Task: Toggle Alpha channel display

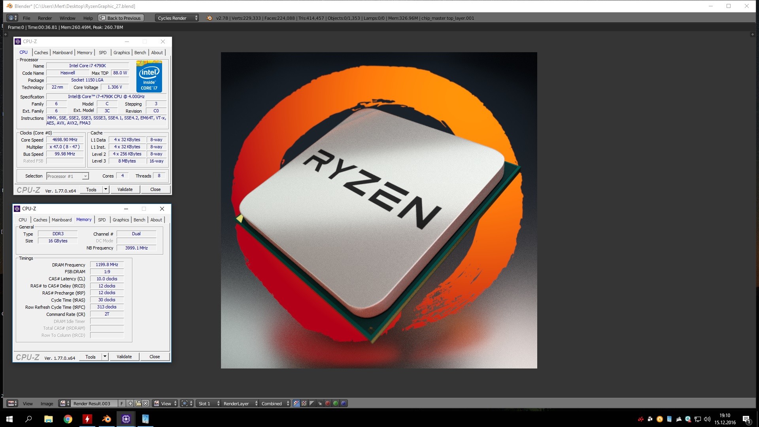Action: (x=312, y=403)
